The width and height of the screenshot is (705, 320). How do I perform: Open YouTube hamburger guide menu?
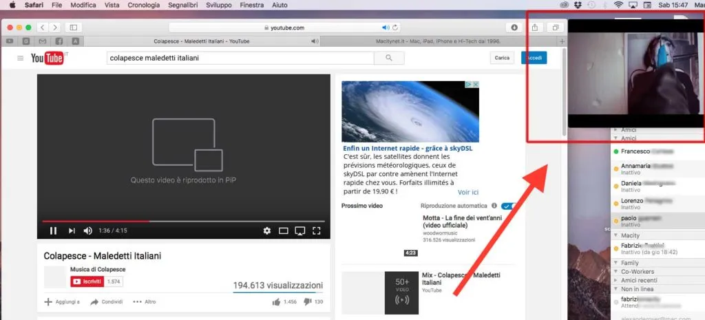coord(20,58)
